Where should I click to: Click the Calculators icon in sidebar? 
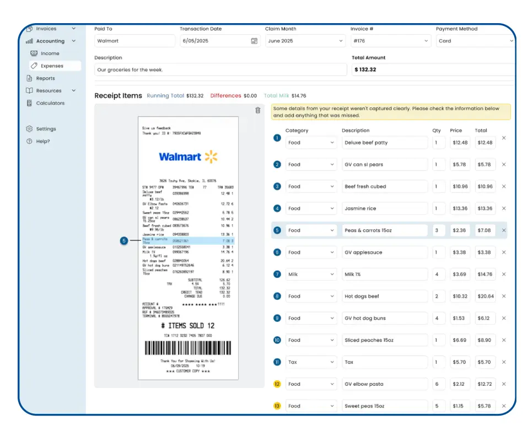tap(30, 103)
